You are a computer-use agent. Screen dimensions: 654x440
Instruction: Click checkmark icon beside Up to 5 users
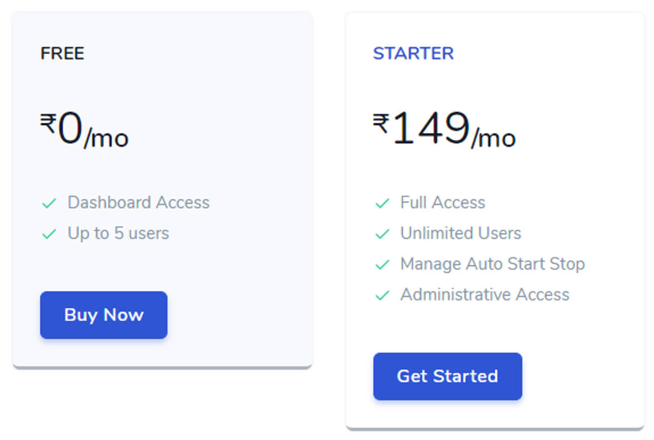49,234
